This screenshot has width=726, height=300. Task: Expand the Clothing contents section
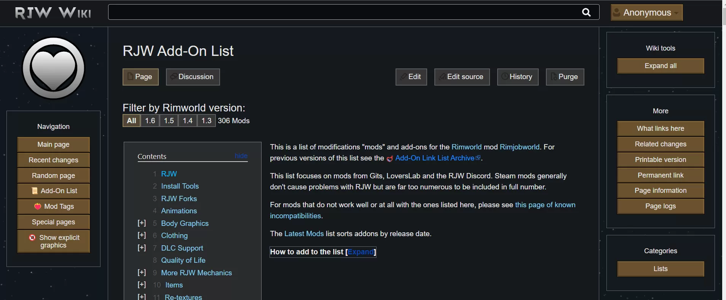[142, 235]
